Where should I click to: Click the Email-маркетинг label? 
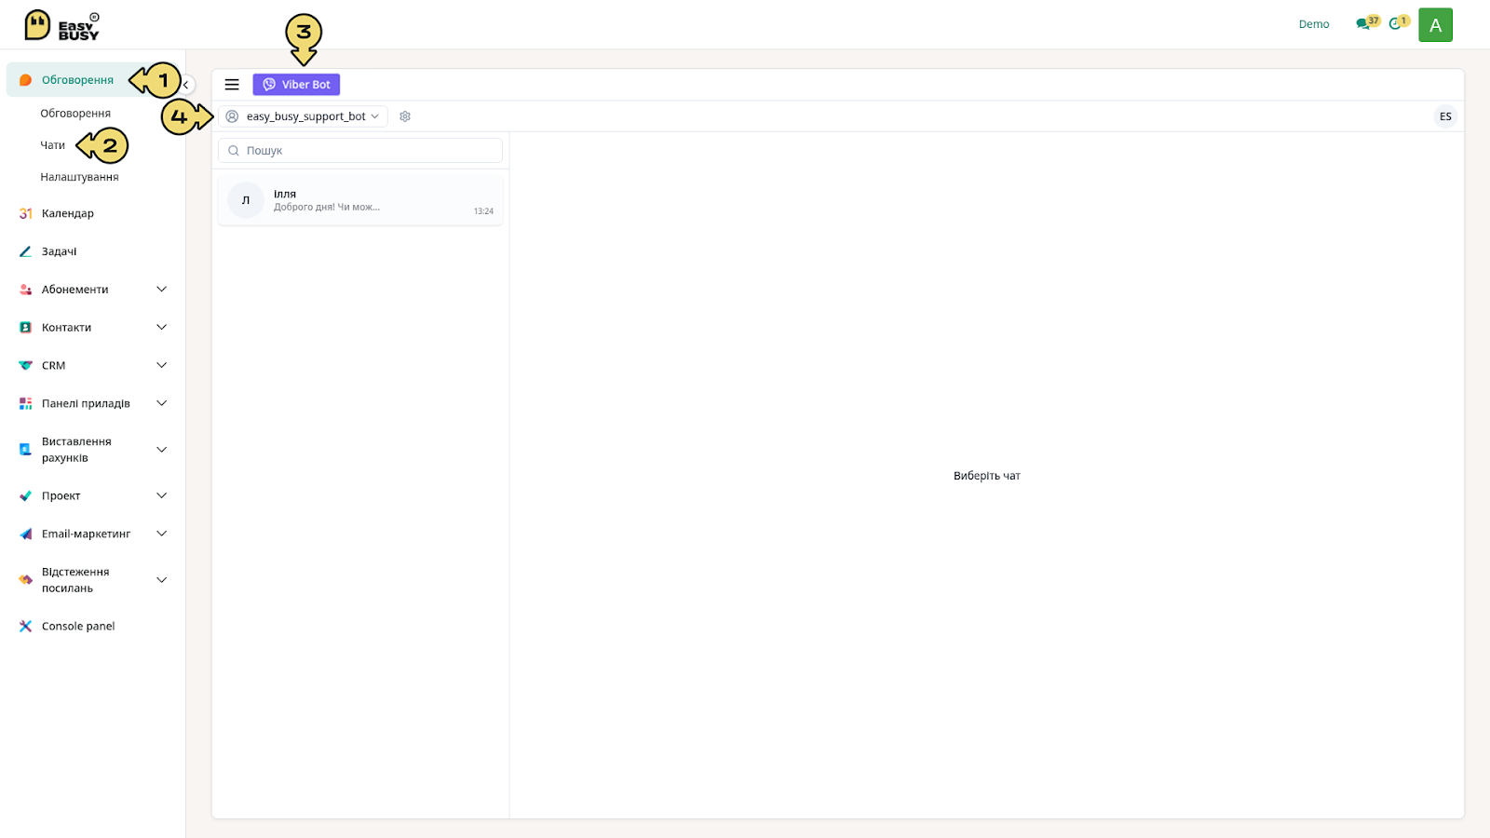[x=86, y=534]
